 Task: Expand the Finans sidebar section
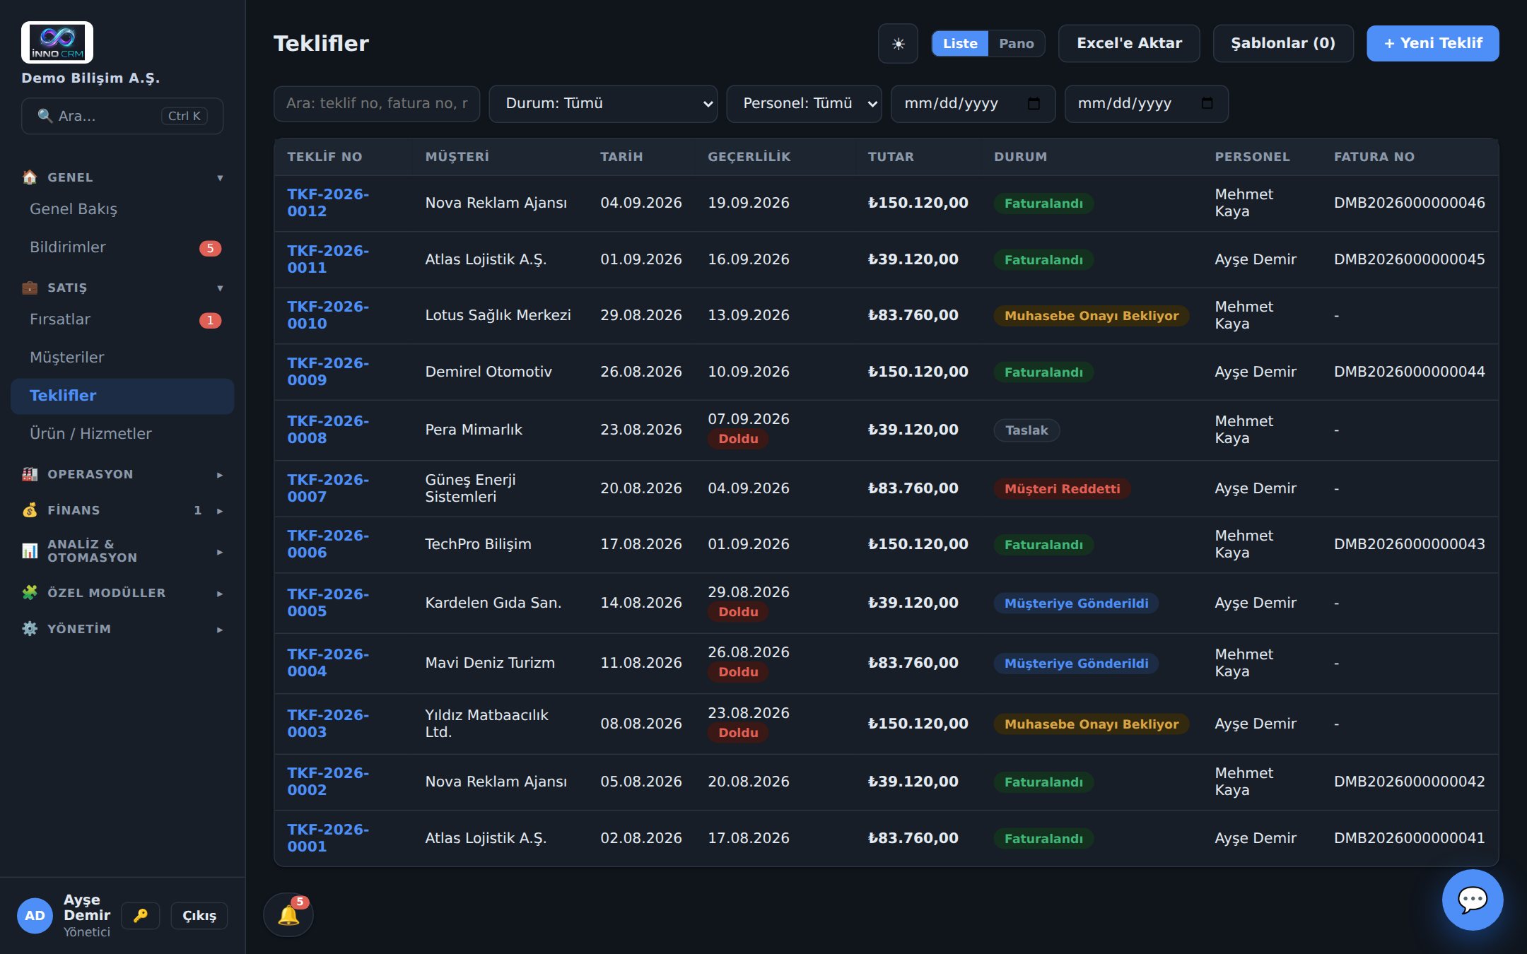(x=122, y=510)
